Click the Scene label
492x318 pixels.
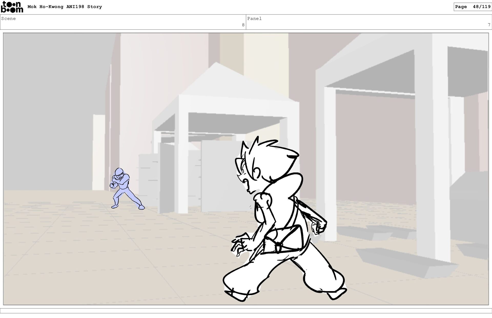tap(8, 19)
